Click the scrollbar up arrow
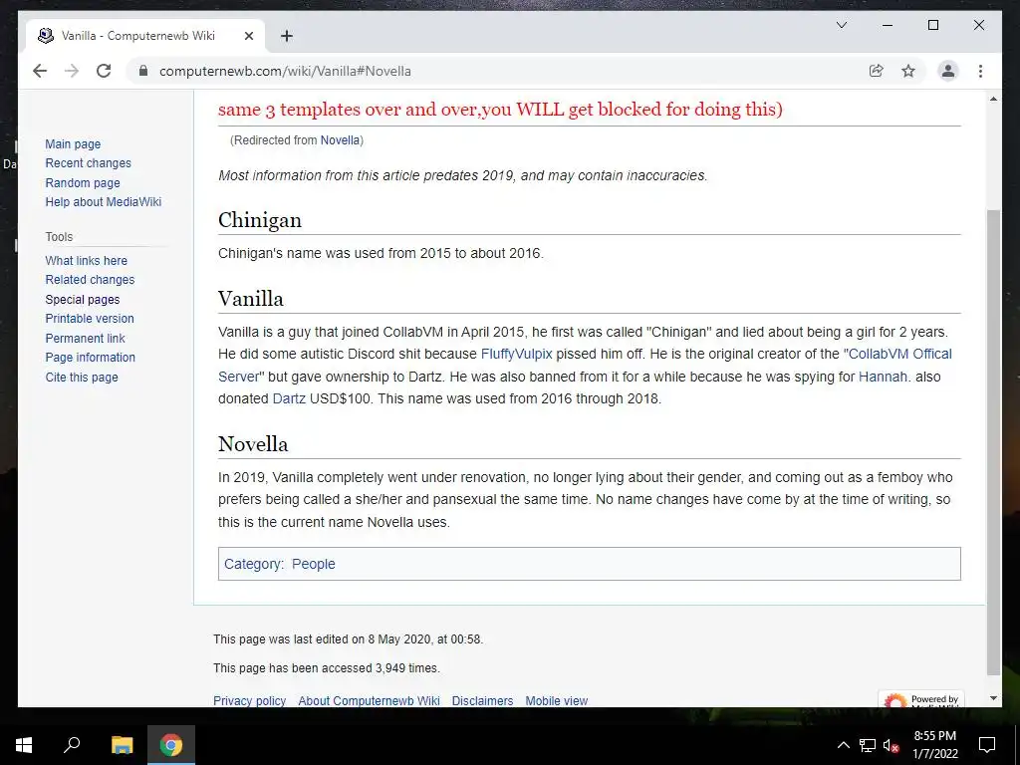1020x765 pixels. (x=993, y=99)
